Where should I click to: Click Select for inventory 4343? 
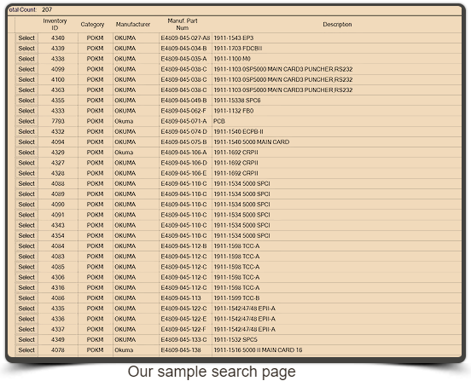26,225
